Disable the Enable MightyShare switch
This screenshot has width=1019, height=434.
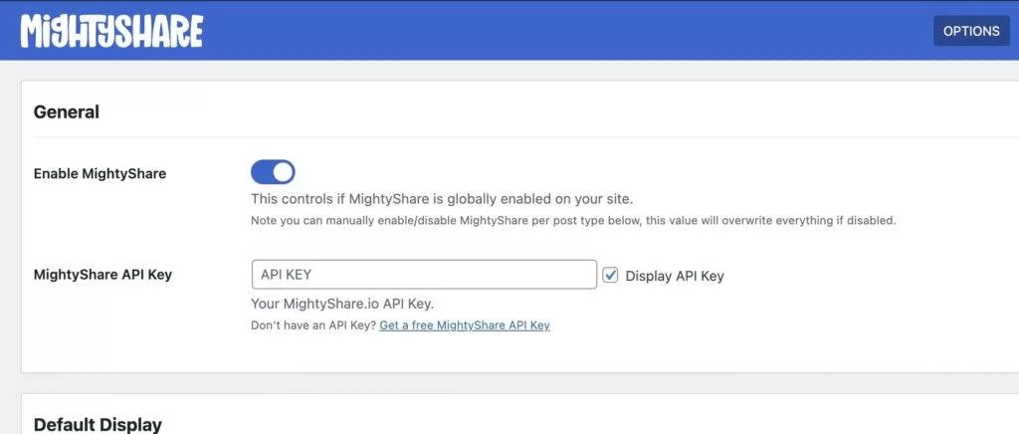click(x=273, y=172)
